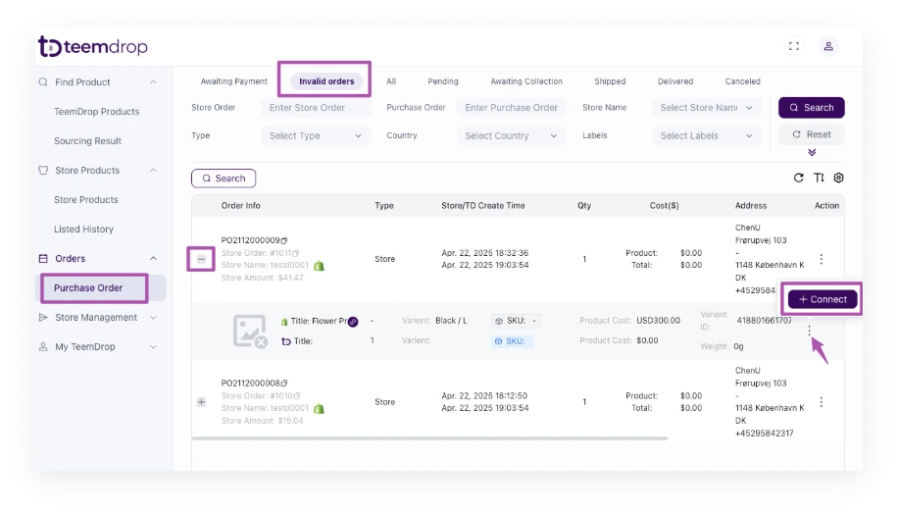Copy purchase order number PO2112000008
This screenshot has width=898, height=514.
(285, 384)
